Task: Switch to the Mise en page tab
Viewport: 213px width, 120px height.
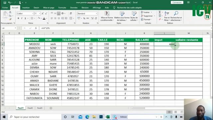Action: [x=49, y=8]
